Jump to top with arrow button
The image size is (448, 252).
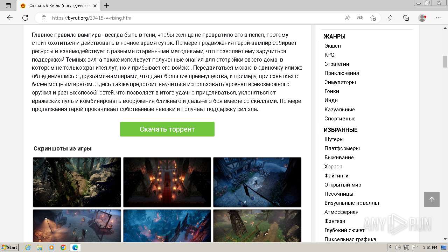pyautogui.click(x=432, y=199)
